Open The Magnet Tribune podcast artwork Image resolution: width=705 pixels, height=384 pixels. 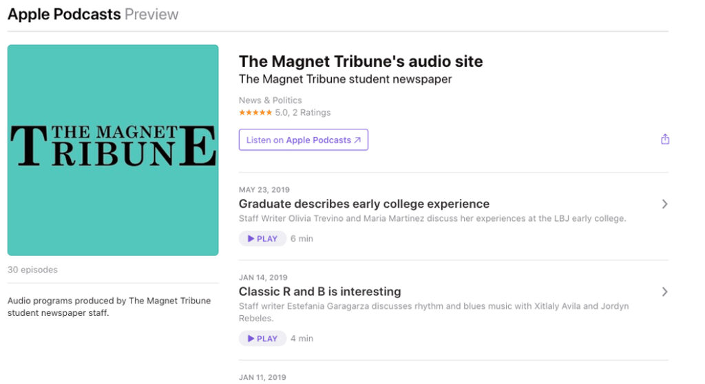[113, 150]
